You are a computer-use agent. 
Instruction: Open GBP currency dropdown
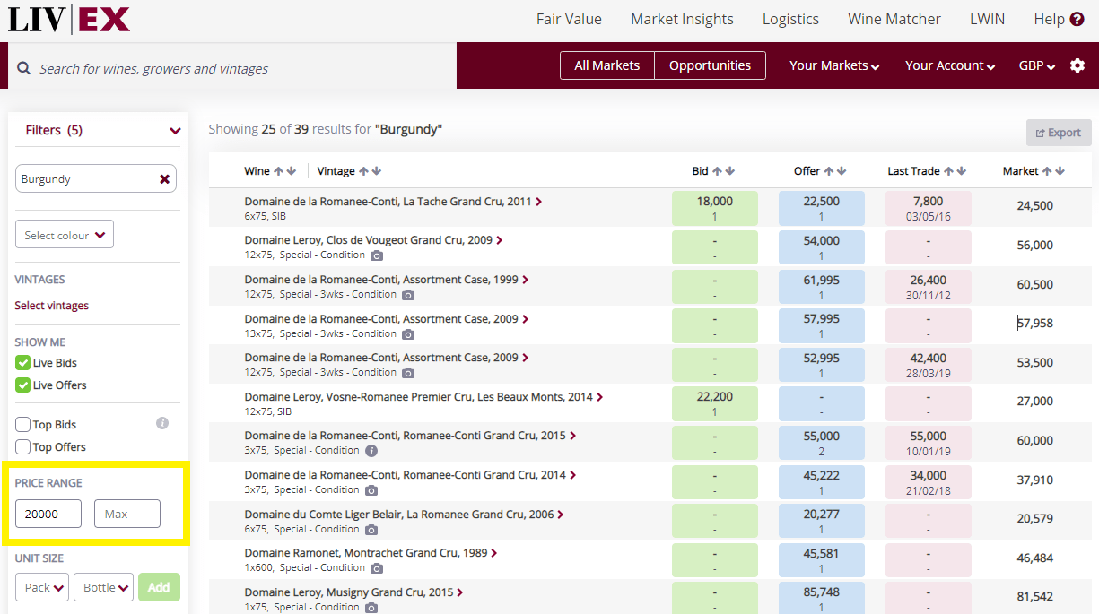pyautogui.click(x=1037, y=65)
